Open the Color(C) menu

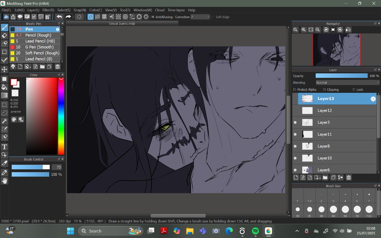click(96, 10)
